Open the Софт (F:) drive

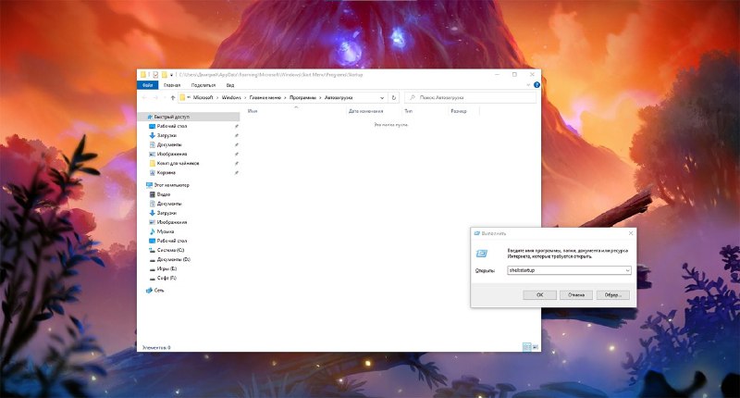(166, 278)
